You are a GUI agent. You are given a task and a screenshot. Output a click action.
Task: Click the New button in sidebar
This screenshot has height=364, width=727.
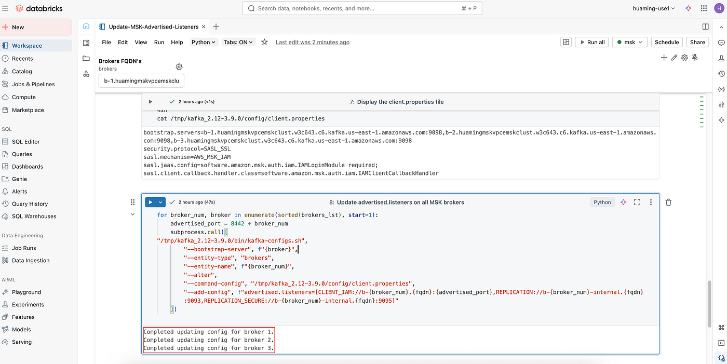click(36, 27)
